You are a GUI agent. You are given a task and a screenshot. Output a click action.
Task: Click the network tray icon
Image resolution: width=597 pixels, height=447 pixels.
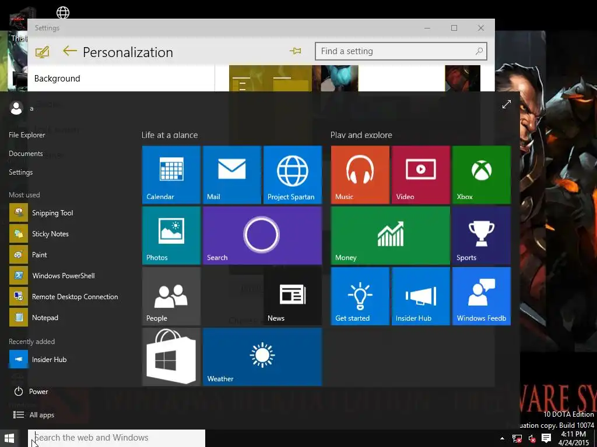(x=517, y=439)
